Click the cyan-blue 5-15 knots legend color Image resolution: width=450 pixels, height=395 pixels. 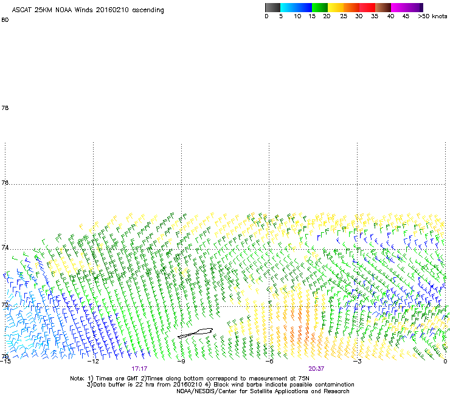pos(296,7)
